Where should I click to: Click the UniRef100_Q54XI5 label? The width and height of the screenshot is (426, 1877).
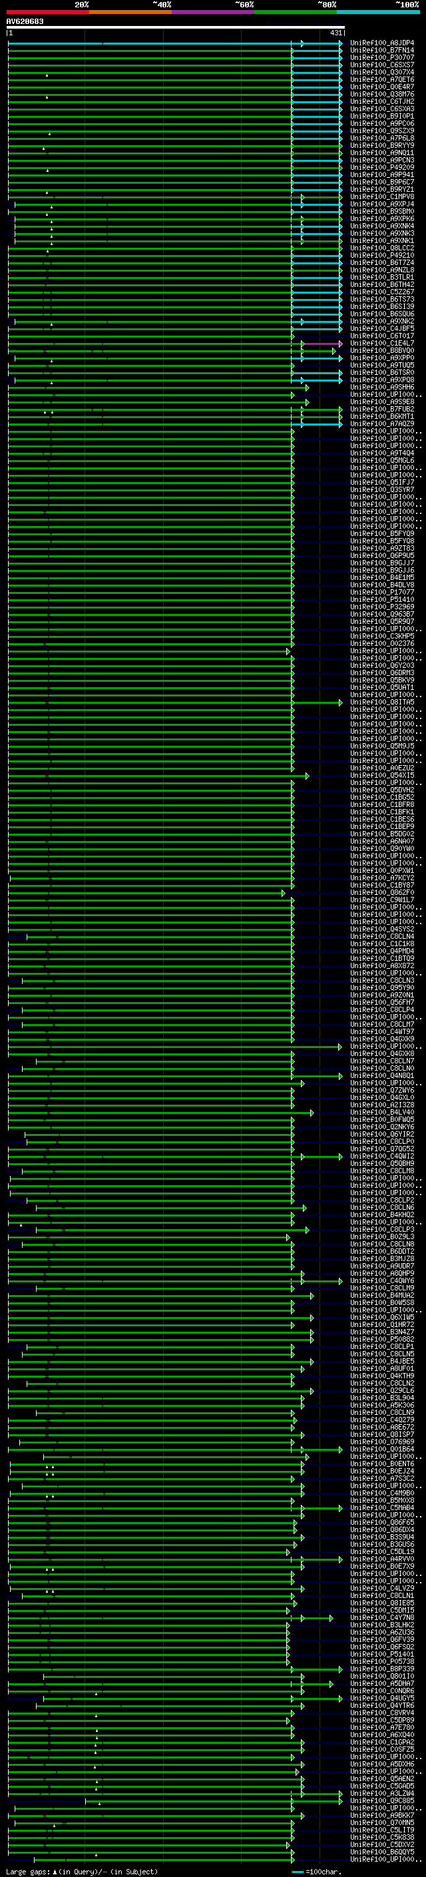[381, 775]
